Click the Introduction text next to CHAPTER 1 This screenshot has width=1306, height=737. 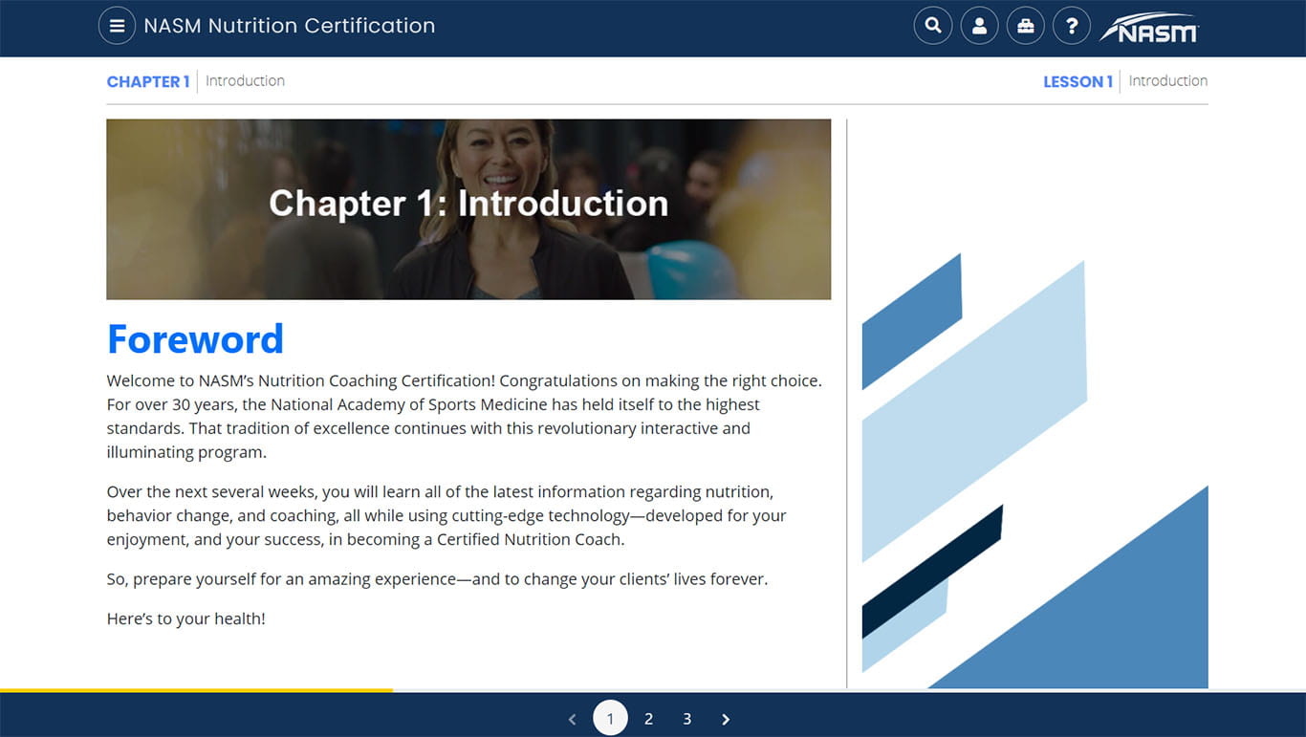245,80
